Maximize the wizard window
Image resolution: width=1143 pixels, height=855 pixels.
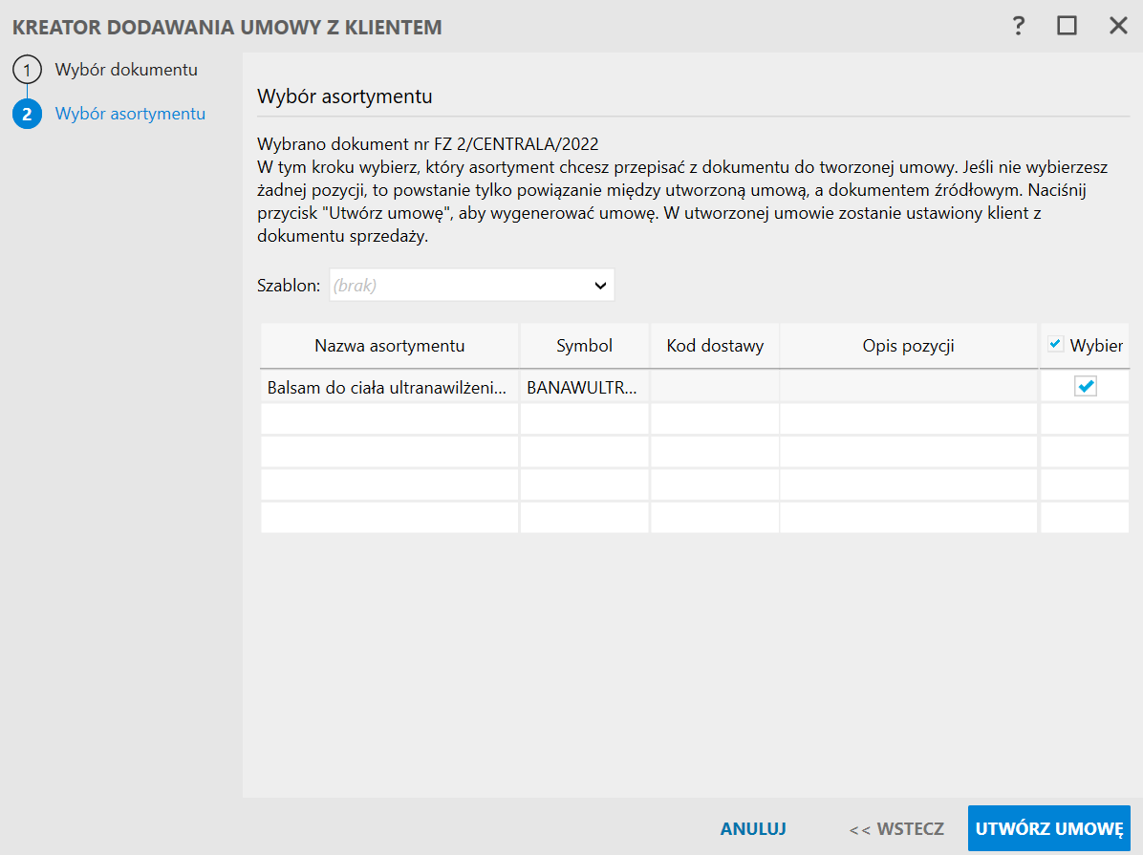(x=1067, y=26)
